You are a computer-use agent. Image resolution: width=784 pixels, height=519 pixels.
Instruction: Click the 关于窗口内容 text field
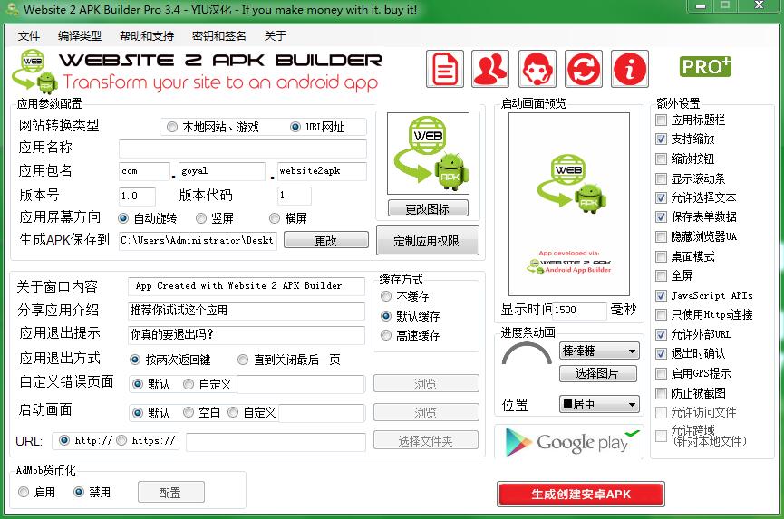click(247, 286)
